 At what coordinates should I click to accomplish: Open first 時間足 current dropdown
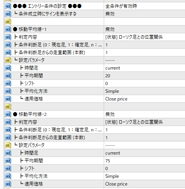click(x=144, y=68)
